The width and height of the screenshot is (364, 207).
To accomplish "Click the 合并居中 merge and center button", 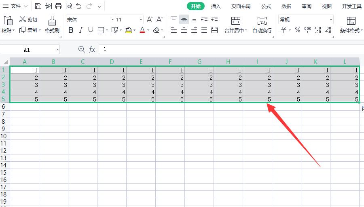I will point(236,25).
